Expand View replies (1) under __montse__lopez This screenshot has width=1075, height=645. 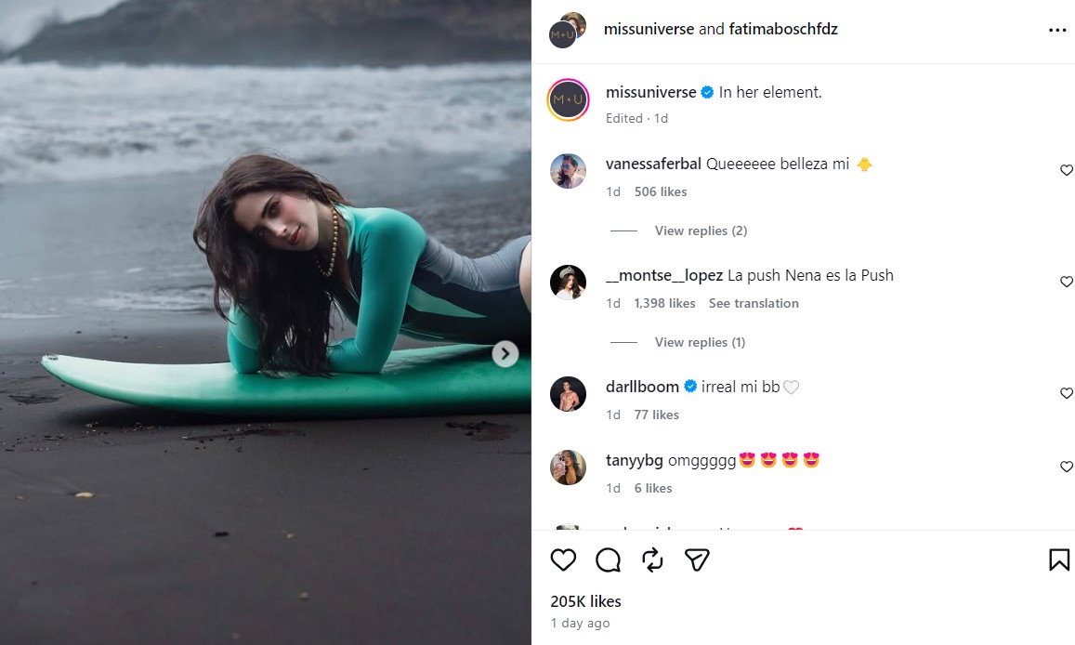[x=700, y=342]
